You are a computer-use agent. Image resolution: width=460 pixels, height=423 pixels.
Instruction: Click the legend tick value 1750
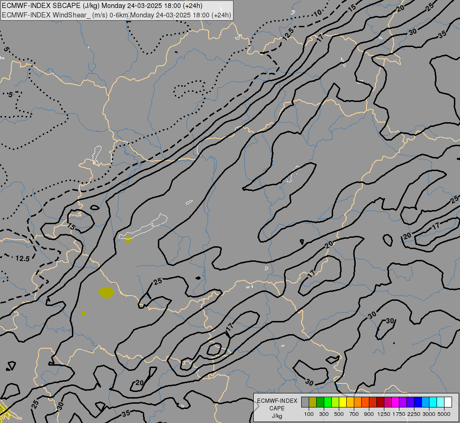click(x=399, y=414)
